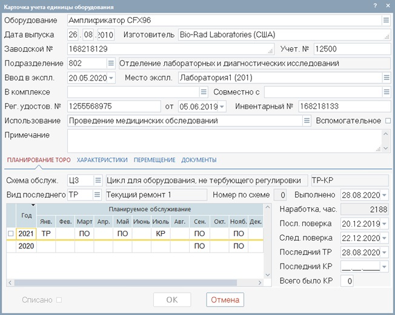Toggle the Вспомогательное checkbox
The image size is (395, 315).
point(388,121)
